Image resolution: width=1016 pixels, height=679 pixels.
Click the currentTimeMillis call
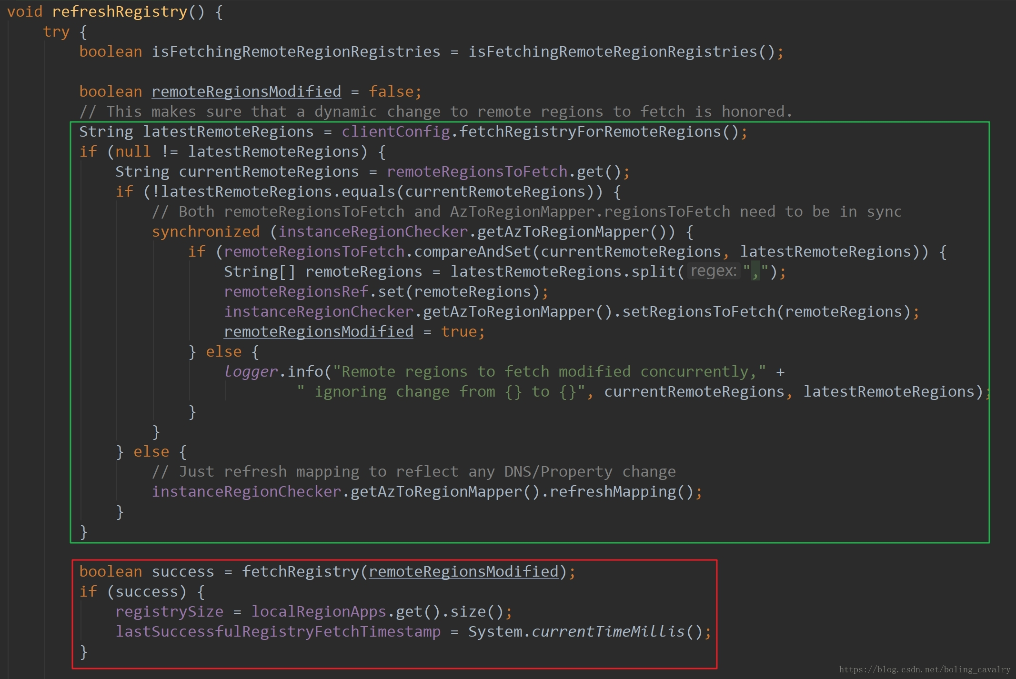(608, 631)
